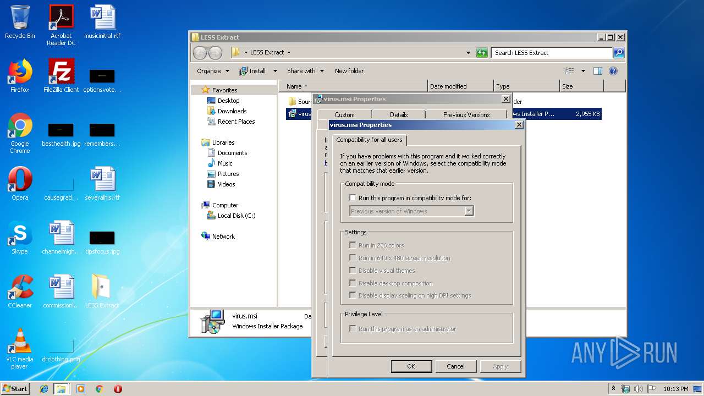Open Windows Media Player taskbar icon
Screen dimensions: 704x396
point(81,389)
